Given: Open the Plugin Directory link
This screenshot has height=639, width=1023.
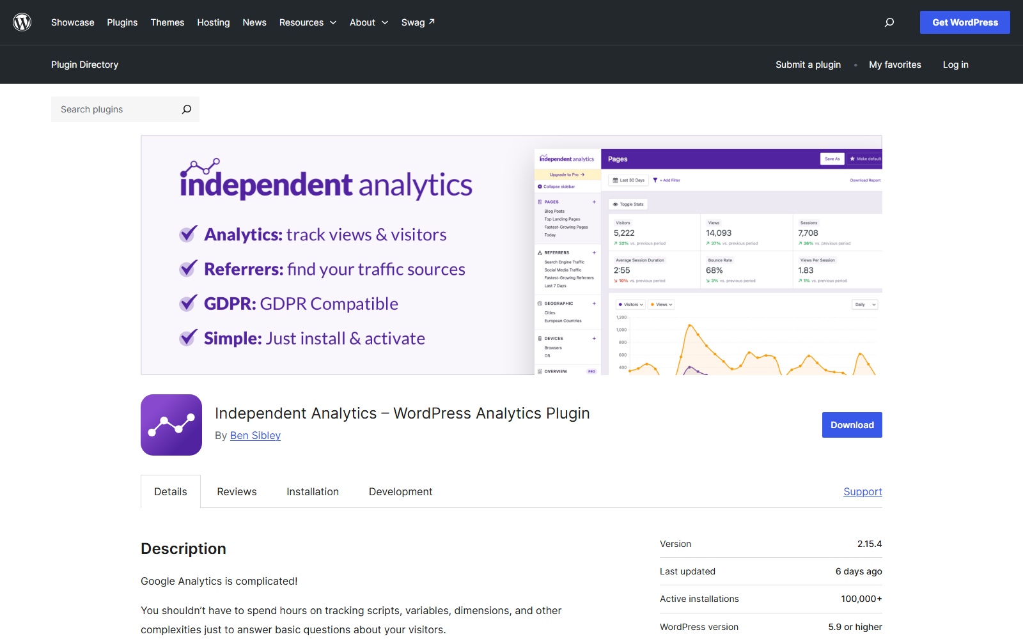Looking at the screenshot, I should [85, 65].
